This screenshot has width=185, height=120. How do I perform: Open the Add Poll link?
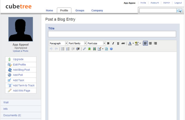pos(18,75)
